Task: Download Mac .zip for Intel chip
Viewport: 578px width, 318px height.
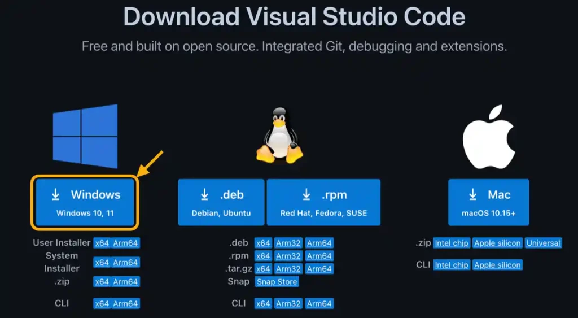Action: point(452,243)
